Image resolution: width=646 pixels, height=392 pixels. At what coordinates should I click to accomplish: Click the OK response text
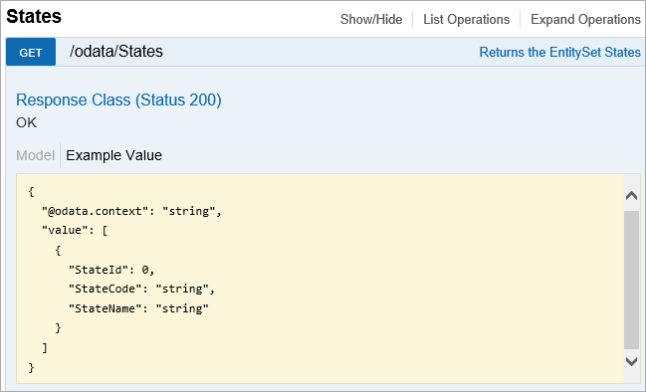click(x=26, y=122)
